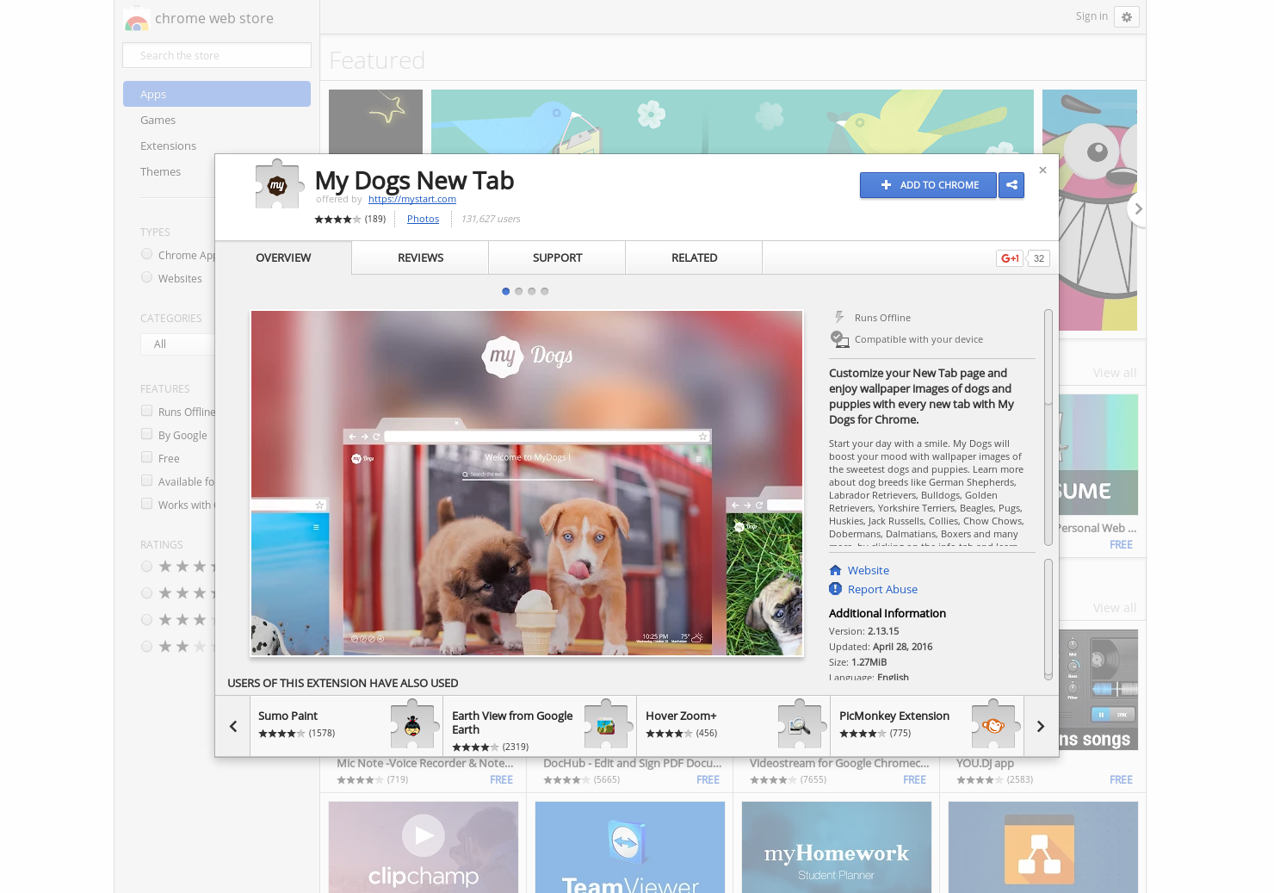
Task: Toggle the Works with filter checkbox
Action: [146, 504]
